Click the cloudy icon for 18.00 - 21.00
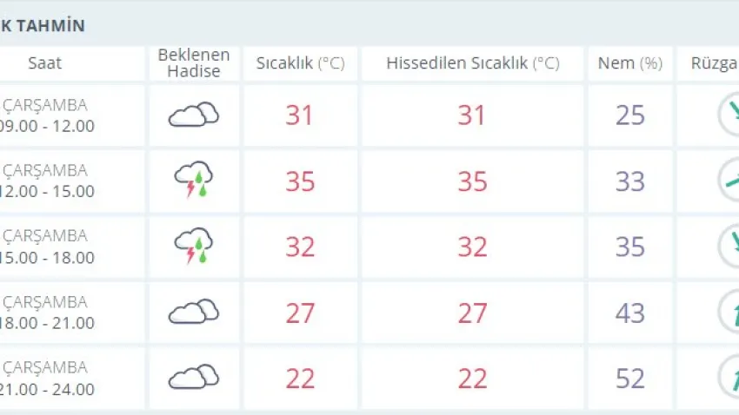Screen dimensions: 739x415 point(193,312)
